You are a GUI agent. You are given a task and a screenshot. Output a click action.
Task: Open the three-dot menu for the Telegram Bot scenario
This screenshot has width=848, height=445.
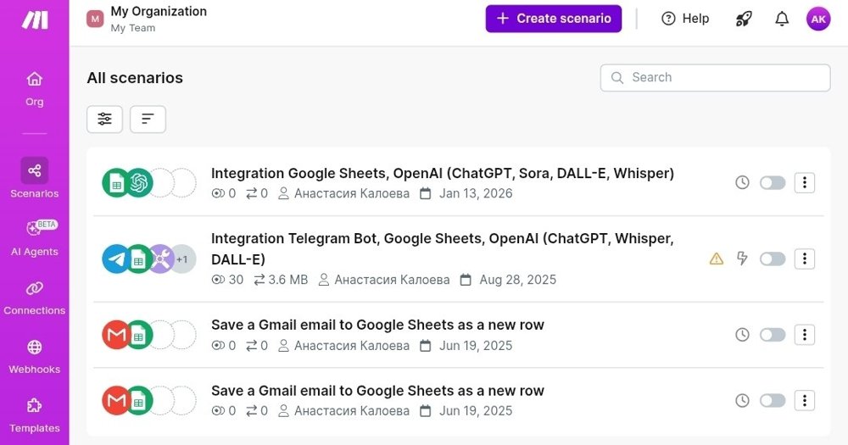point(804,259)
